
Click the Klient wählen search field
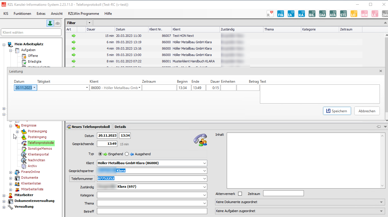tap(31, 32)
